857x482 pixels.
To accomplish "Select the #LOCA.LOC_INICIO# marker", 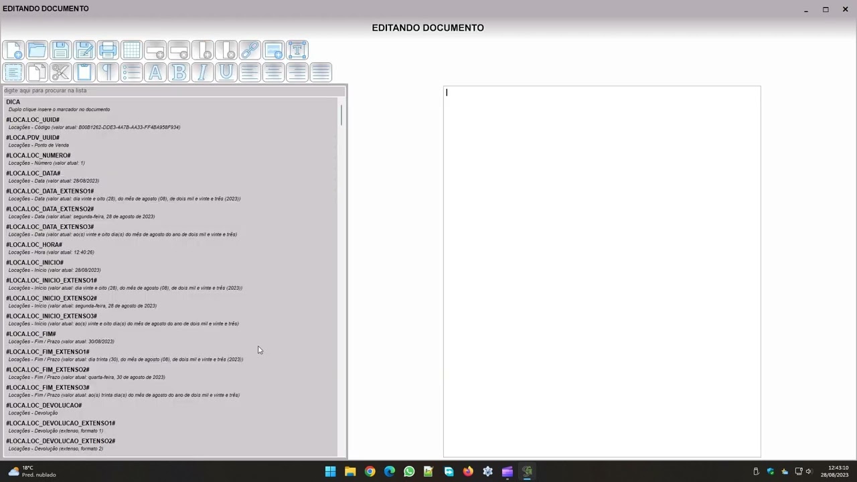I will (171, 266).
